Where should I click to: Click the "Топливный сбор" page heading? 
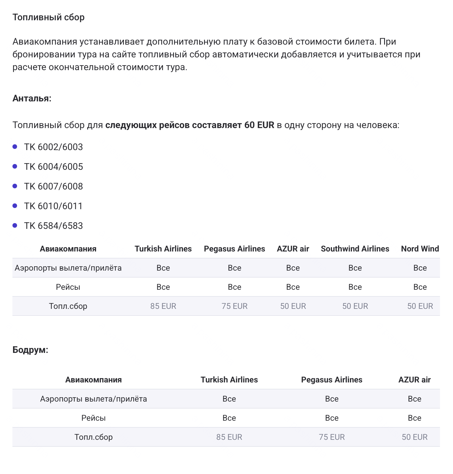click(48, 17)
